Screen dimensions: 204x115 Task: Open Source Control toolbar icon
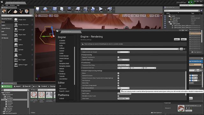coord(45,9)
